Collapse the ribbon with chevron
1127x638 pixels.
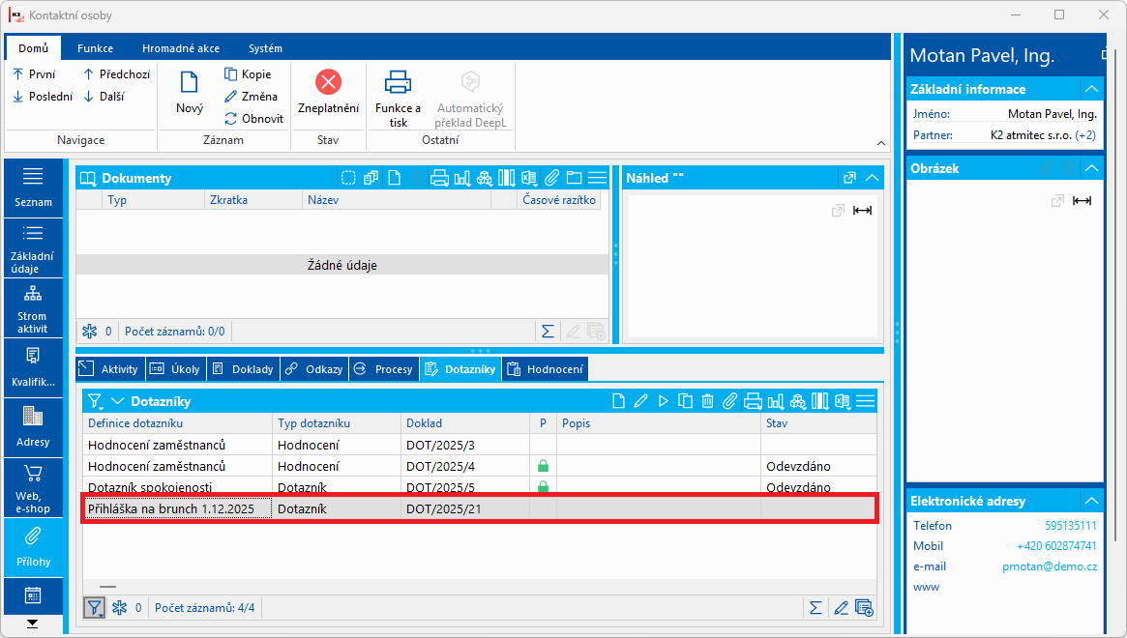pos(881,143)
